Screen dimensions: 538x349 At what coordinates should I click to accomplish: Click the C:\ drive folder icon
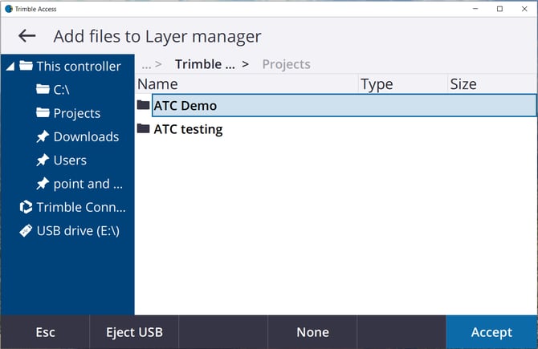pos(43,90)
